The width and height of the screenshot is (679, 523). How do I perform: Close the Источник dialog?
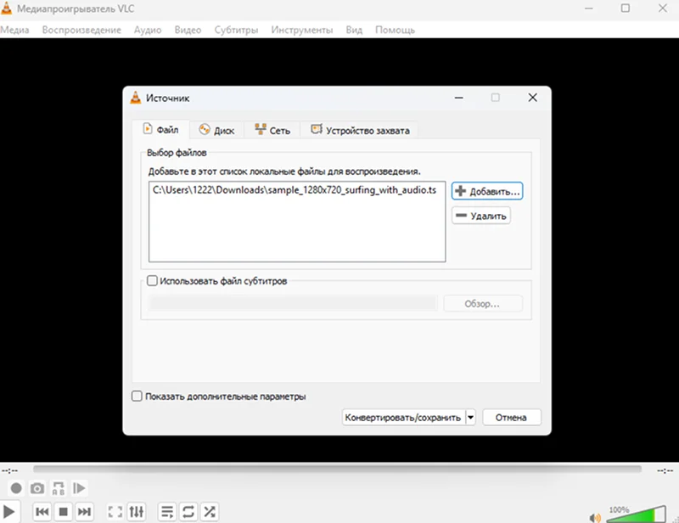[533, 98]
